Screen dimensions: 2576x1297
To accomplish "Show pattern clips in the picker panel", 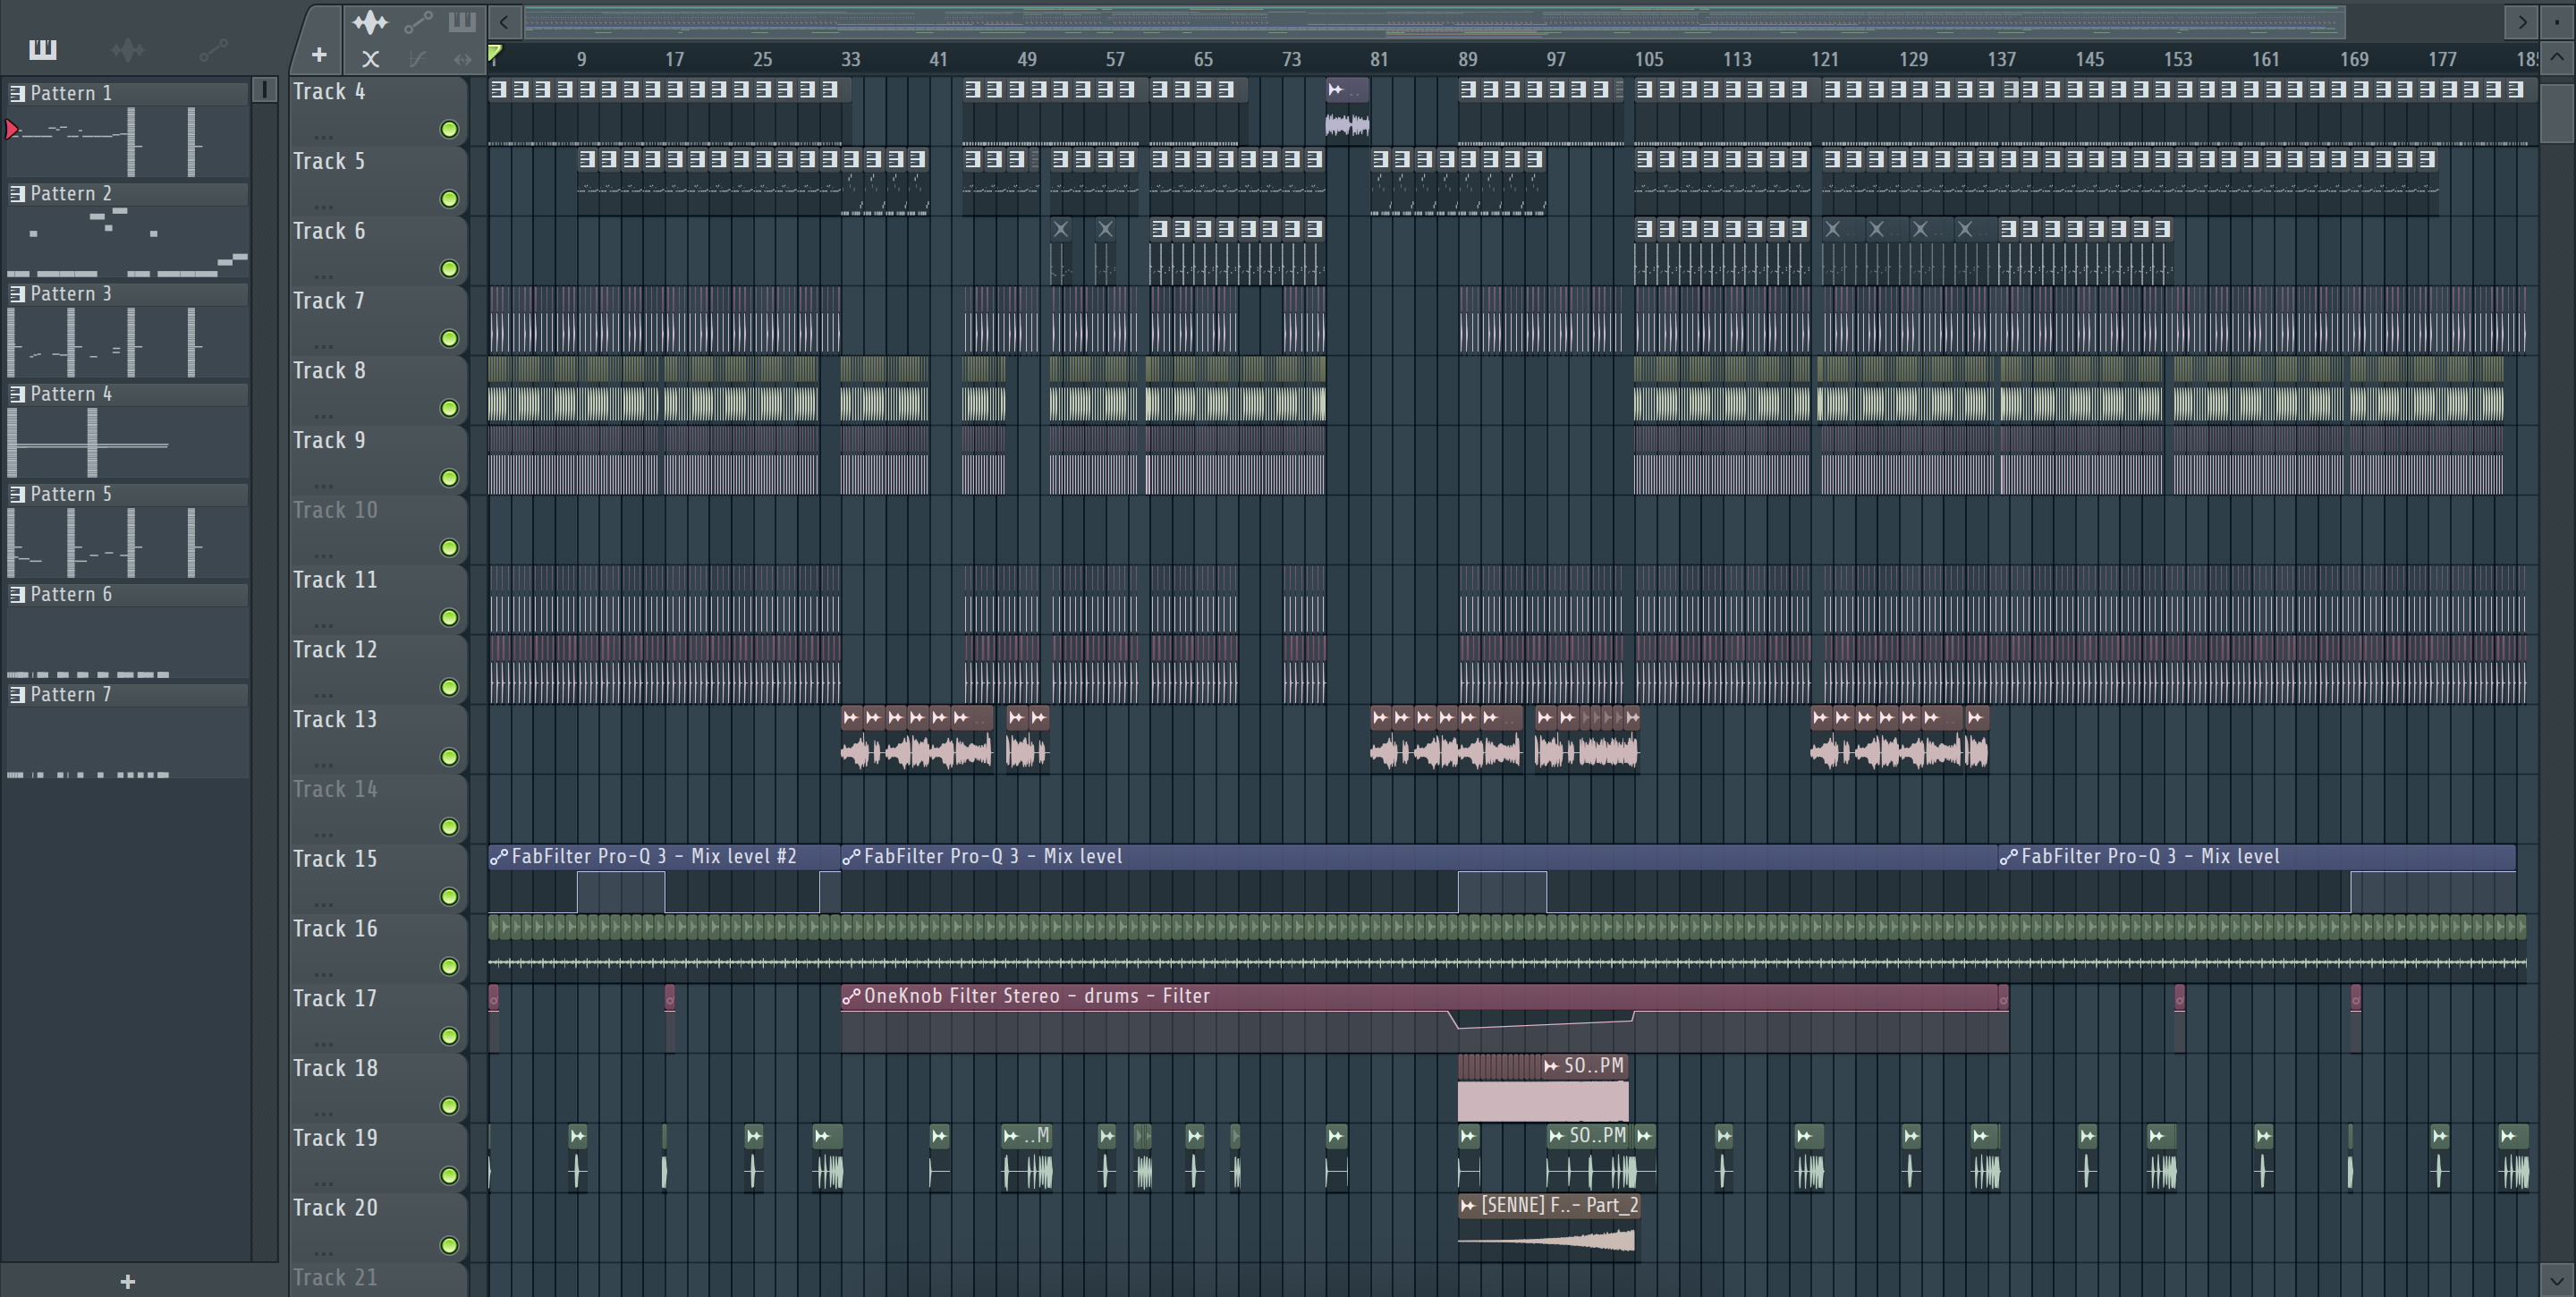I will (43, 49).
